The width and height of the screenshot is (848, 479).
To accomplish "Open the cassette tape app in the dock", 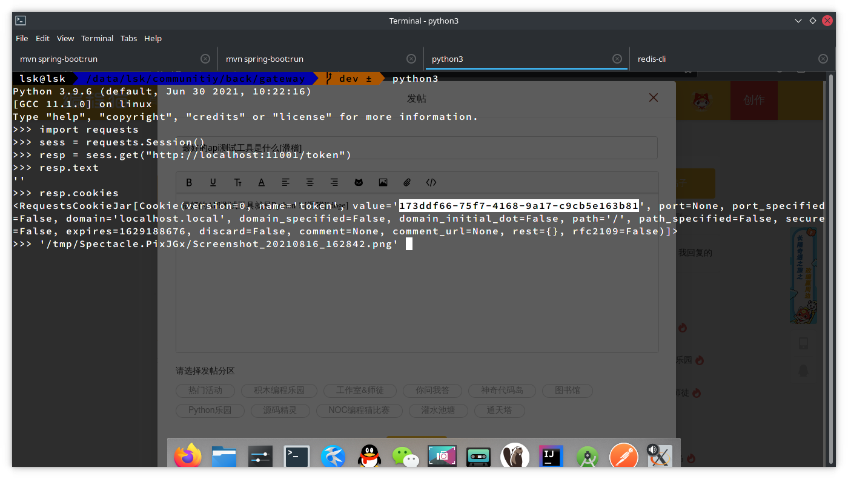I will tap(479, 456).
